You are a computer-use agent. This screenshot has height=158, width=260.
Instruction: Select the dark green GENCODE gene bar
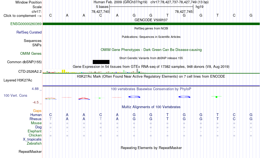click(151, 24)
